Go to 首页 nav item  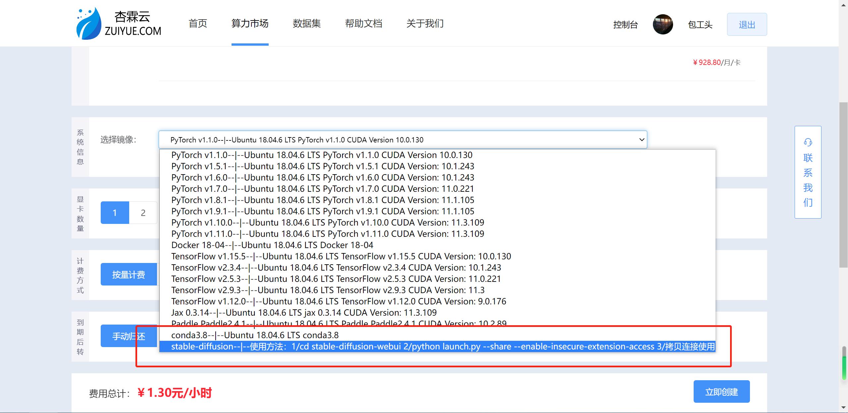point(198,23)
